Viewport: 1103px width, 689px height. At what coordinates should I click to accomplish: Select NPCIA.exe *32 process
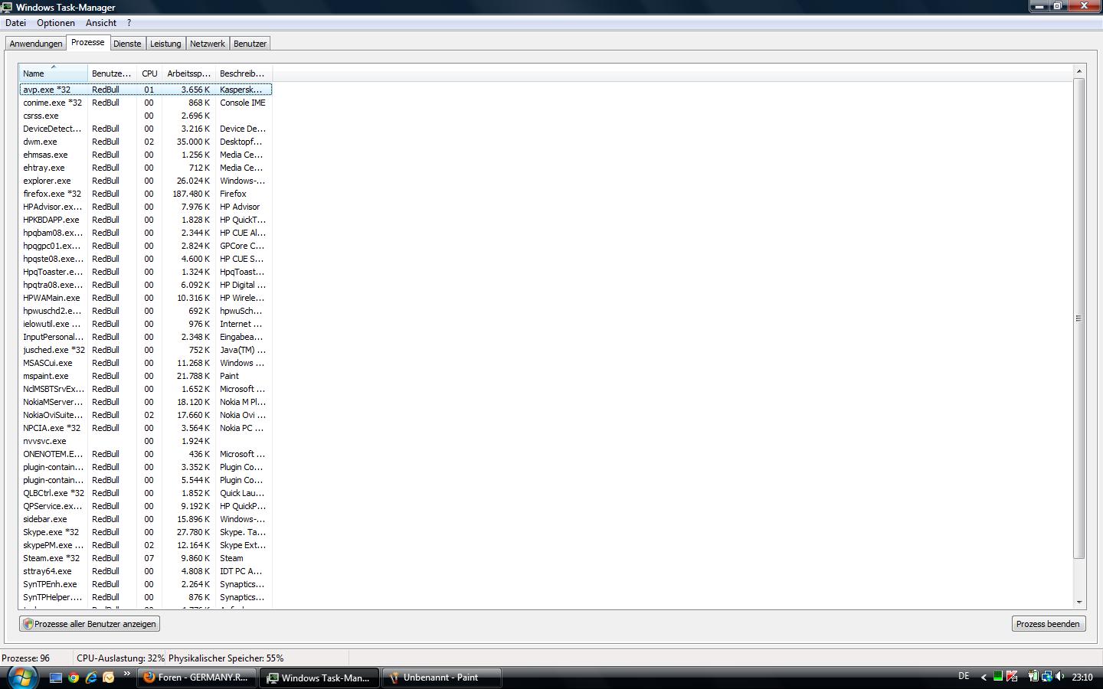(146, 428)
